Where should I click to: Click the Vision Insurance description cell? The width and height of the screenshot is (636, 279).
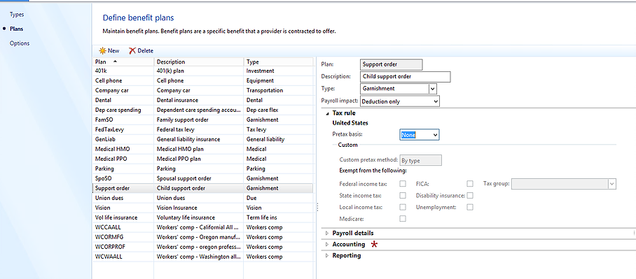198,208
